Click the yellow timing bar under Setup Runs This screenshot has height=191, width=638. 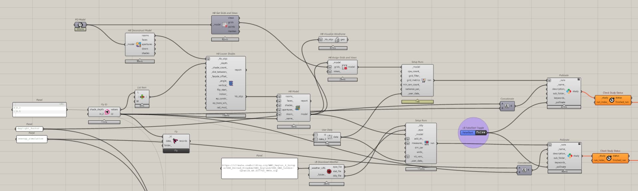[417, 102]
